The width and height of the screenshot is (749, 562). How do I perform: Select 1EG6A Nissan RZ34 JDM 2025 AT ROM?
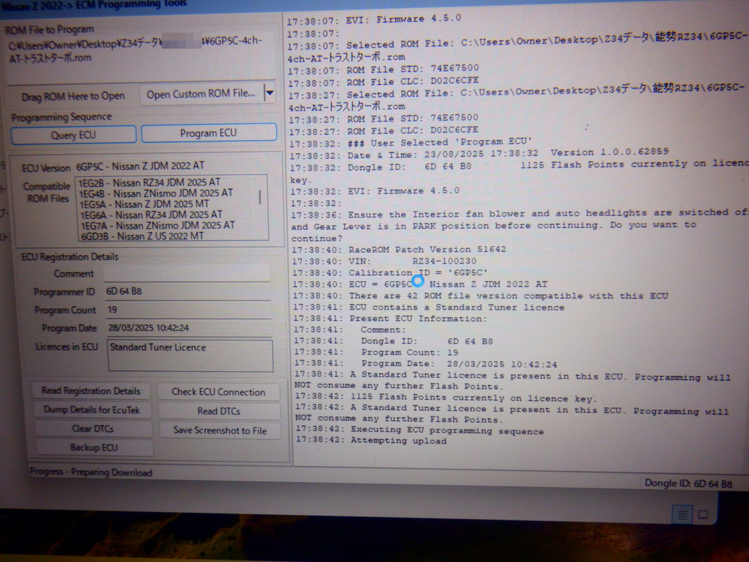[x=151, y=214]
